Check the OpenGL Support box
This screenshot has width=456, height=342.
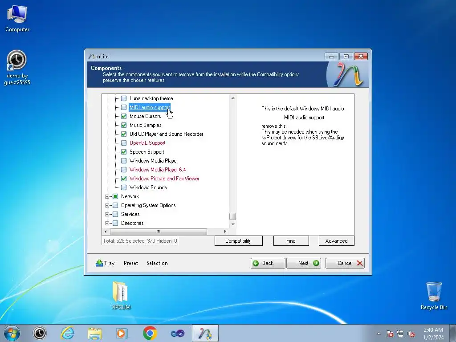(124, 143)
